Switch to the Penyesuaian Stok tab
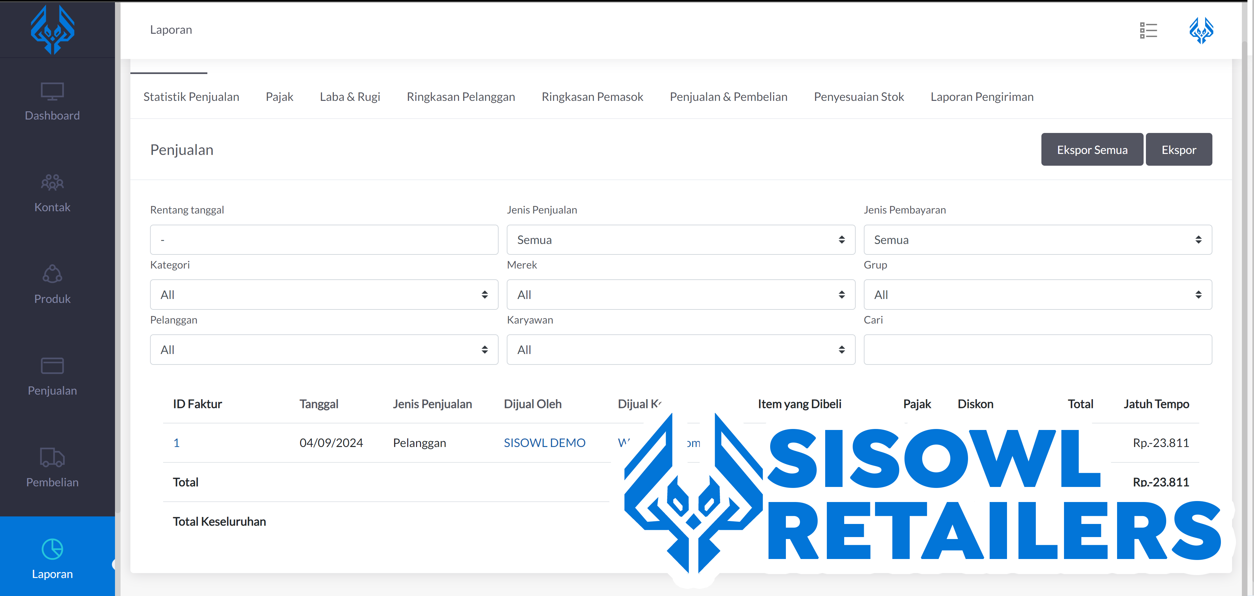 (859, 97)
